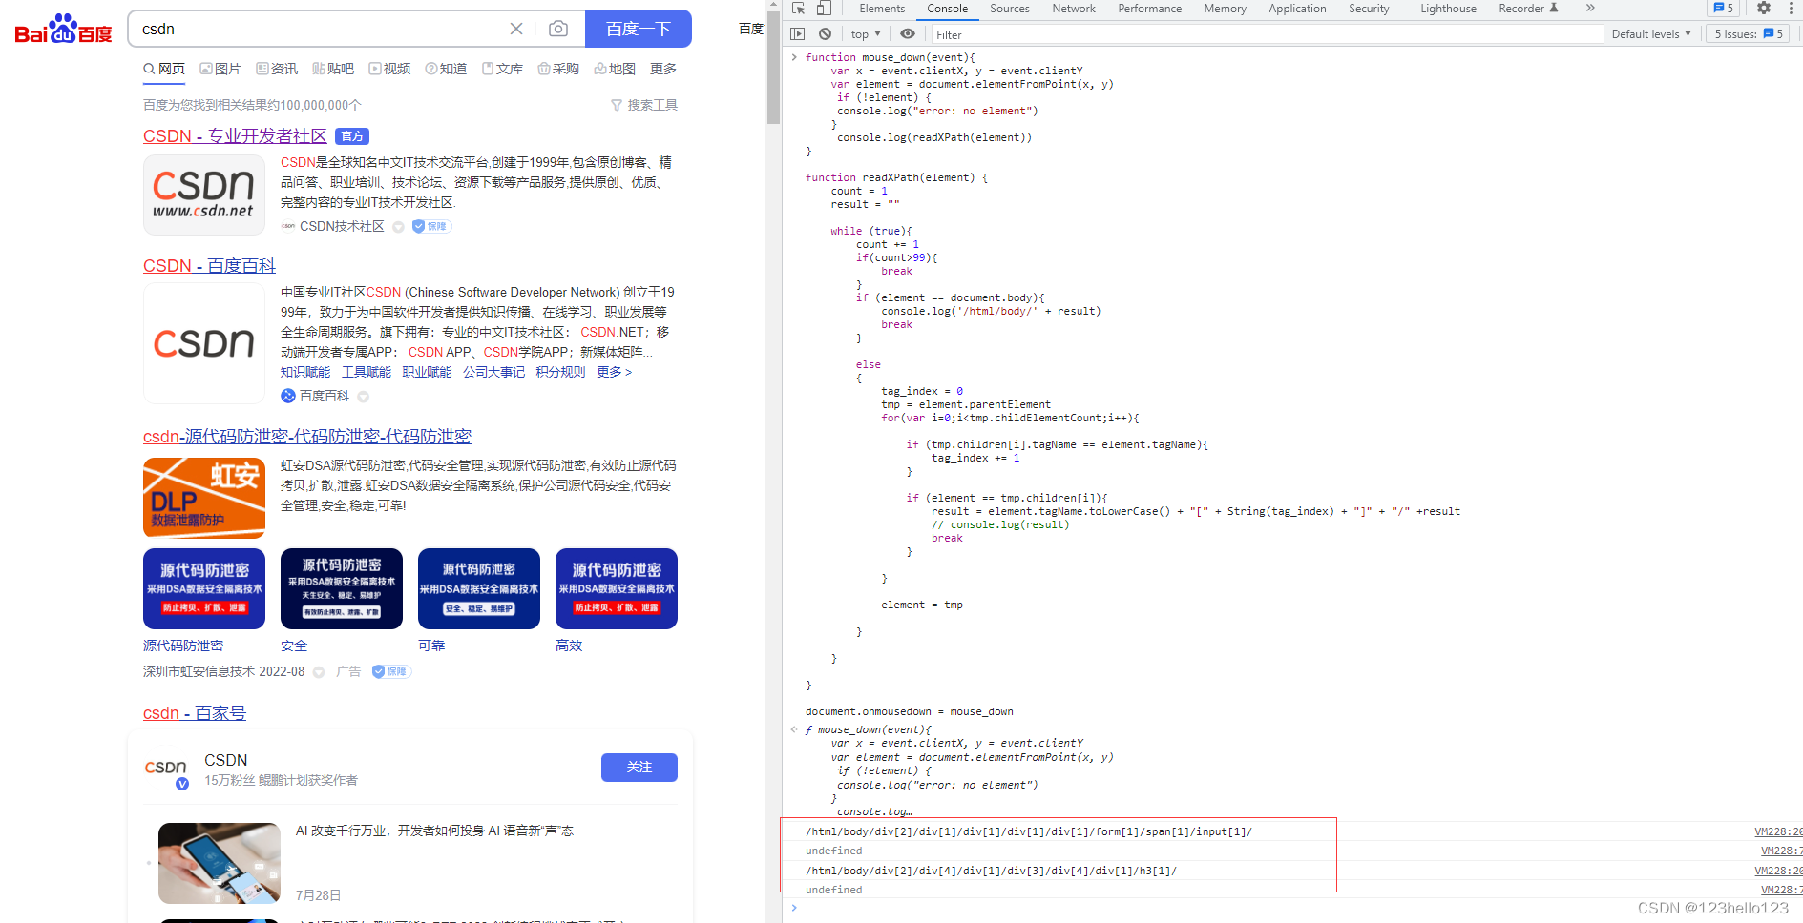This screenshot has width=1803, height=923.
Task: Click the DevTools inspect element picker icon
Action: (x=799, y=8)
